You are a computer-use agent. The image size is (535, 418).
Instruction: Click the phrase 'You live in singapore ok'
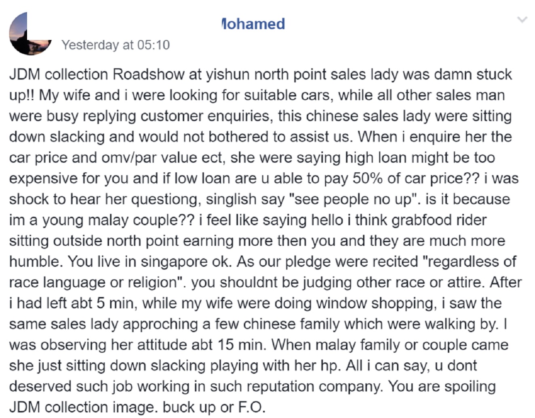pyautogui.click(x=150, y=262)
